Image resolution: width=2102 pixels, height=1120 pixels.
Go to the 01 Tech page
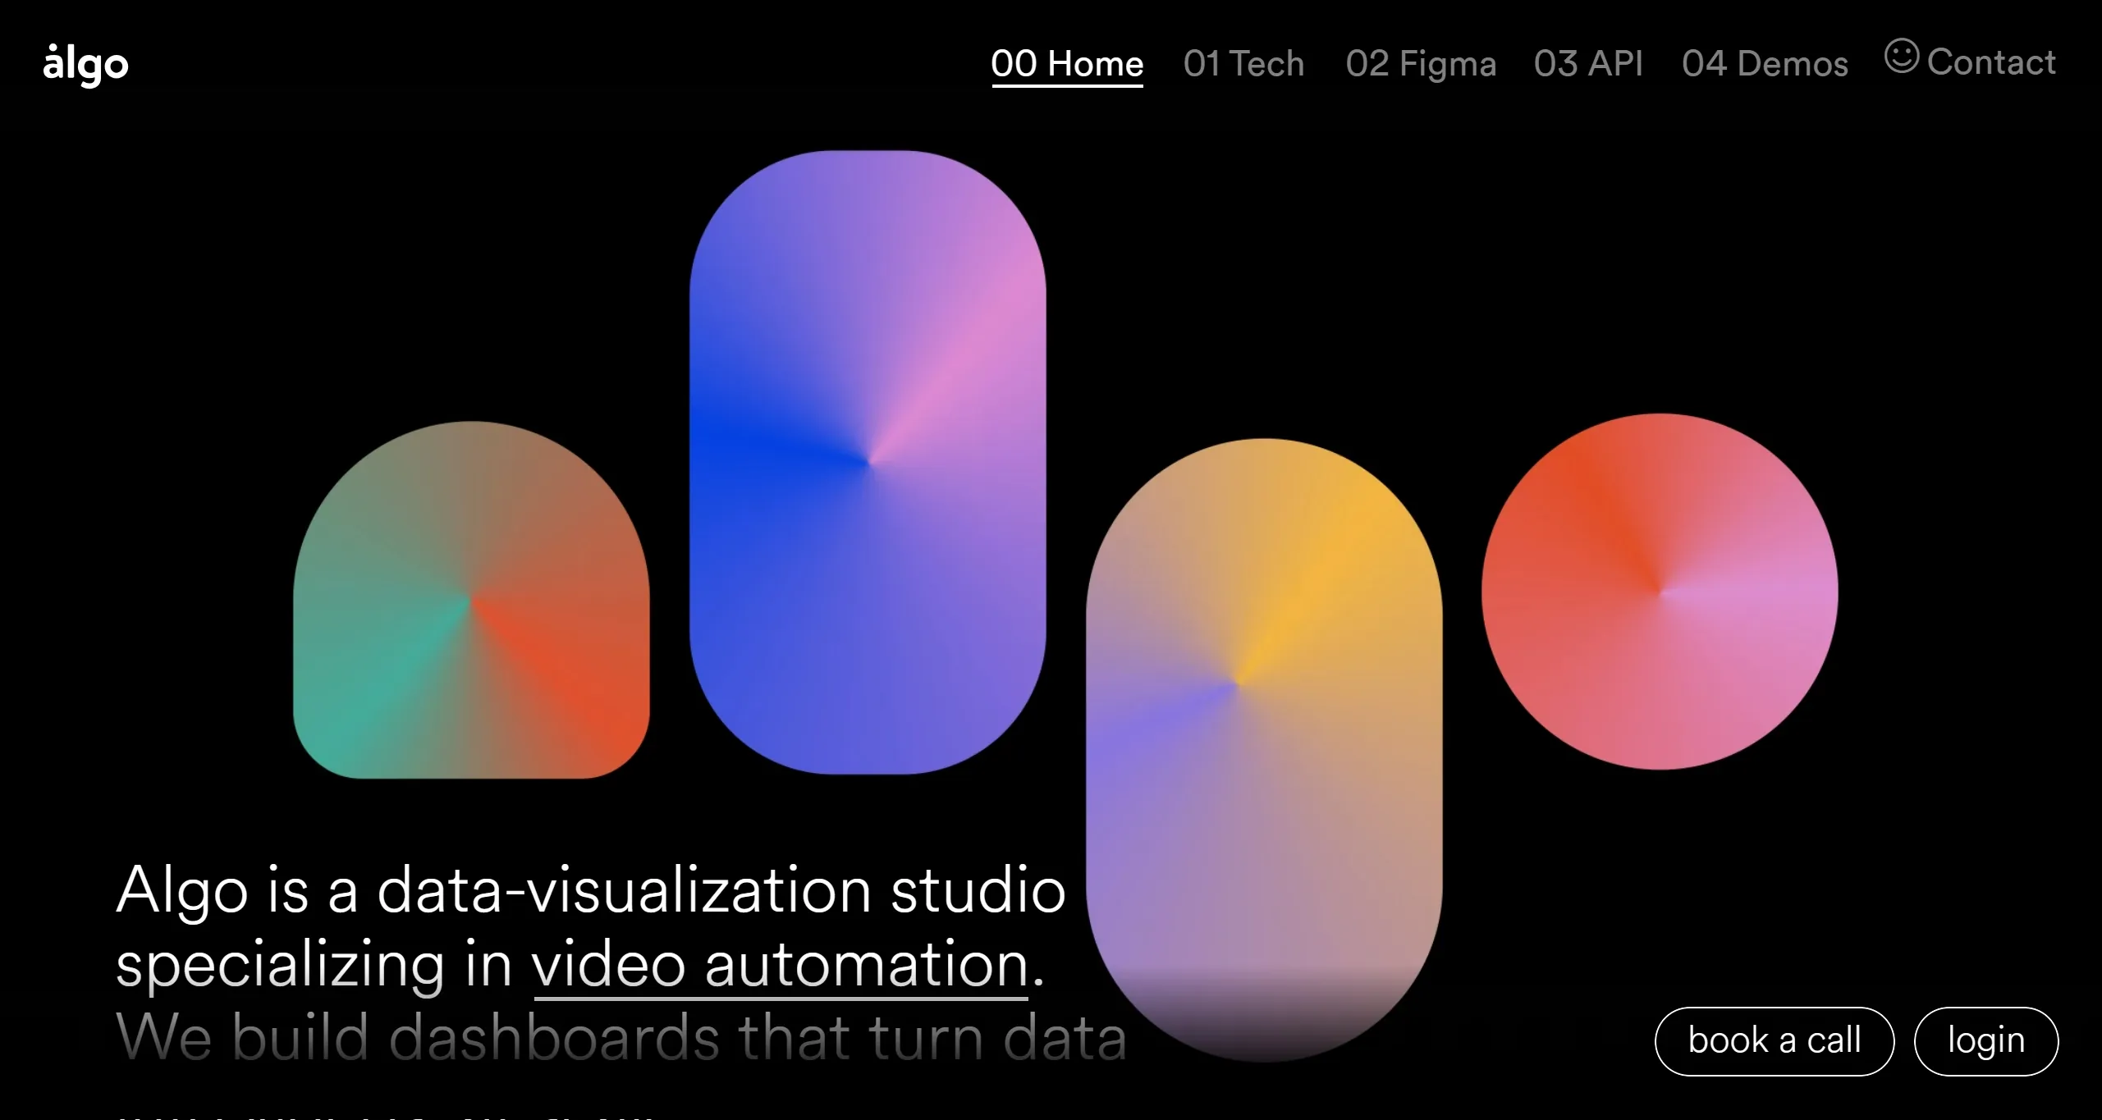pos(1243,64)
